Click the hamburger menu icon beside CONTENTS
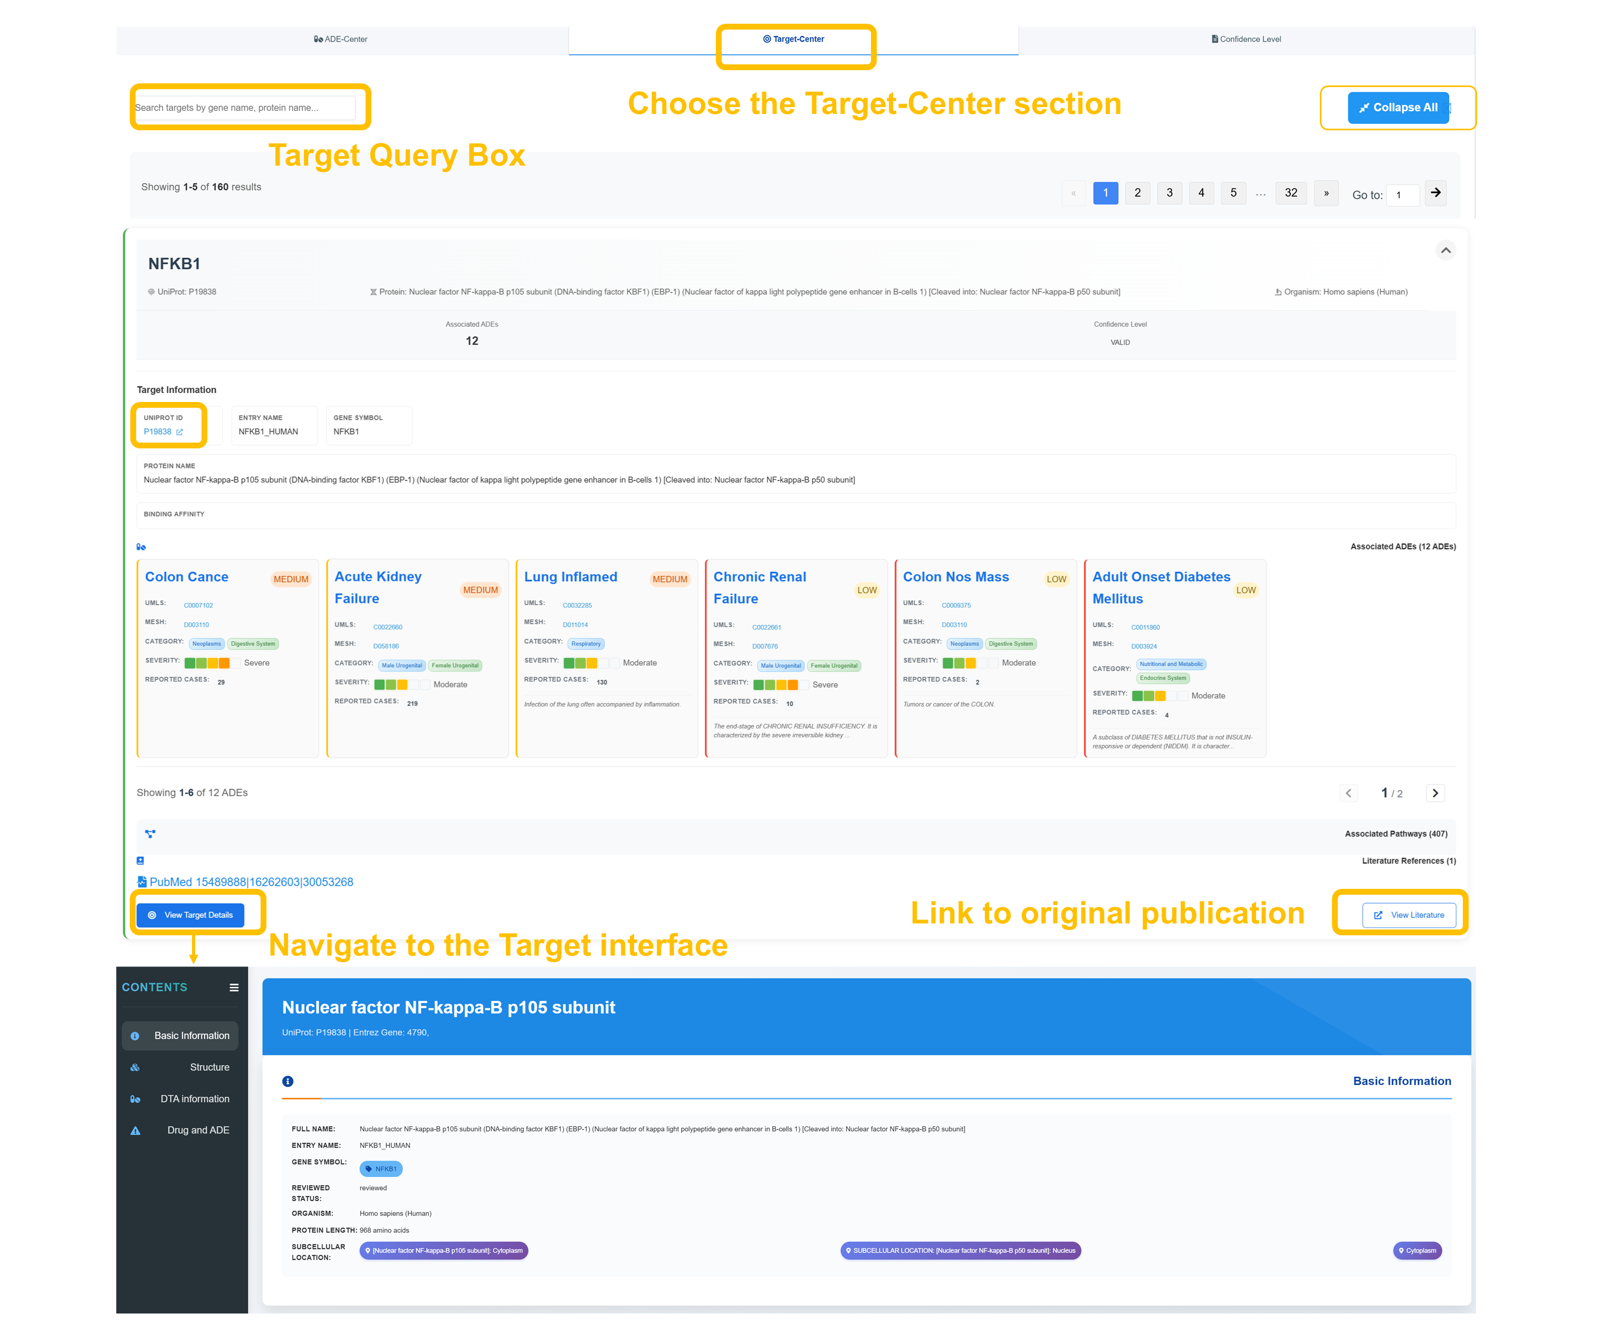The image size is (1600, 1342). click(234, 988)
